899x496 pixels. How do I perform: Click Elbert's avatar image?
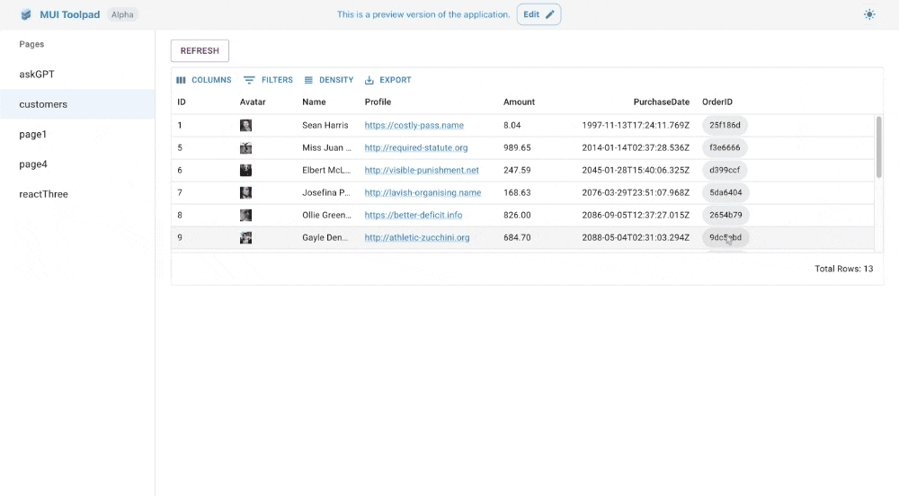point(245,171)
